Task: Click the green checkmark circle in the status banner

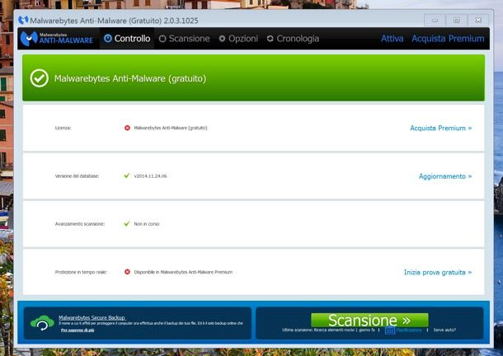Action: 39,78
